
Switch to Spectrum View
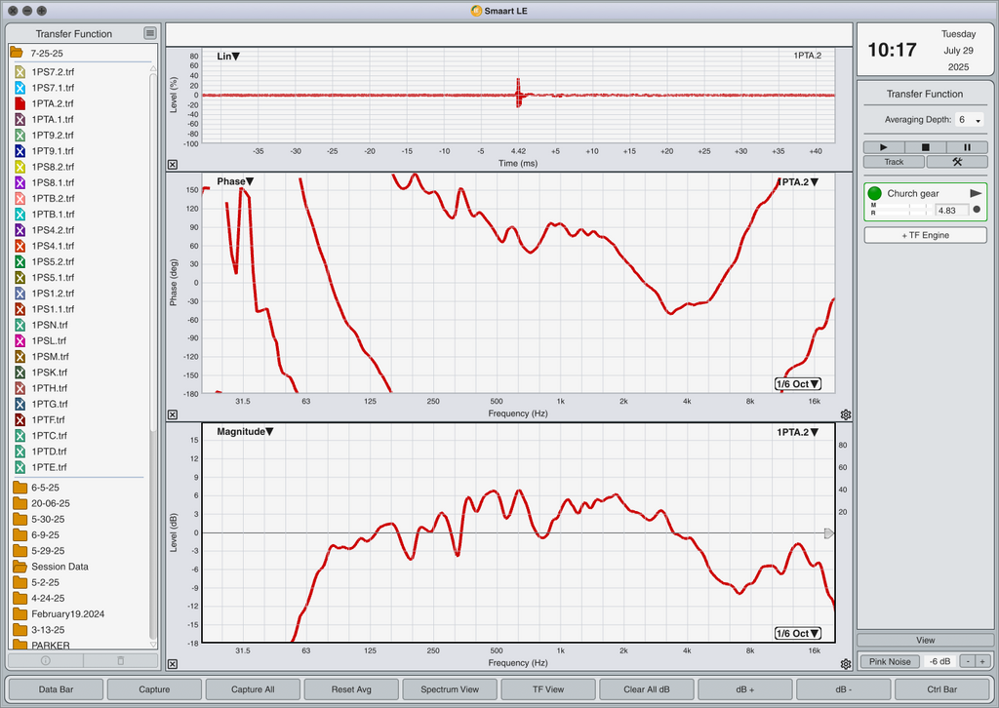pos(450,688)
